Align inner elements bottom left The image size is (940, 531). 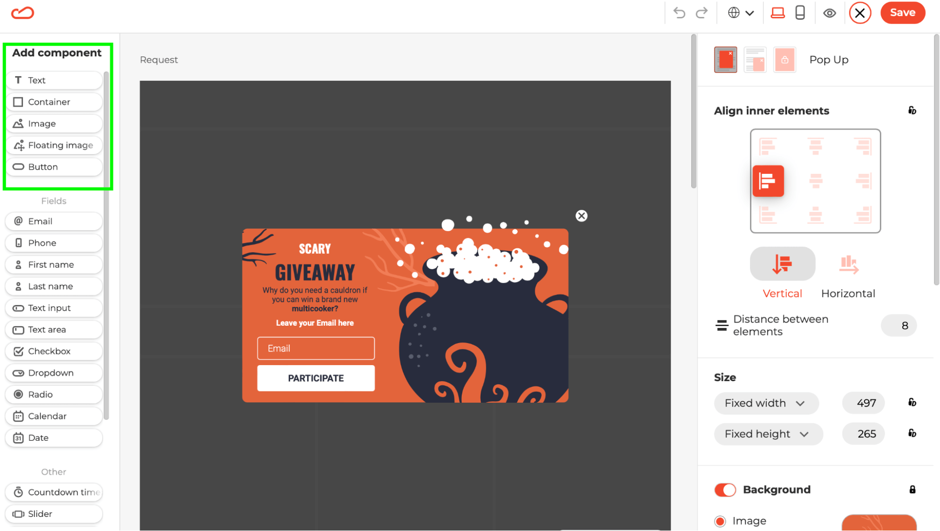pyautogui.click(x=768, y=215)
